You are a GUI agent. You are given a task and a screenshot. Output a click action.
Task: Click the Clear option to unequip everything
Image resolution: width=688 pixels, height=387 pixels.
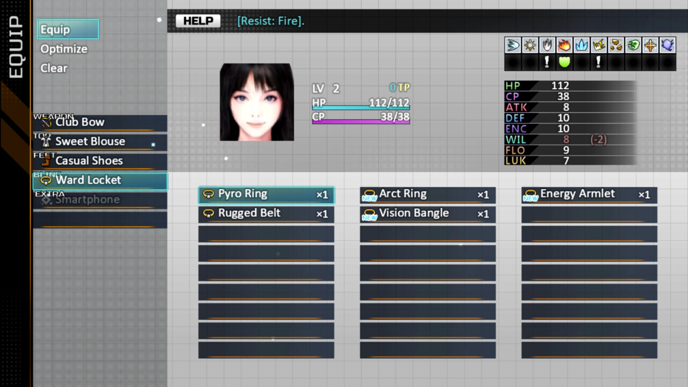[53, 68]
